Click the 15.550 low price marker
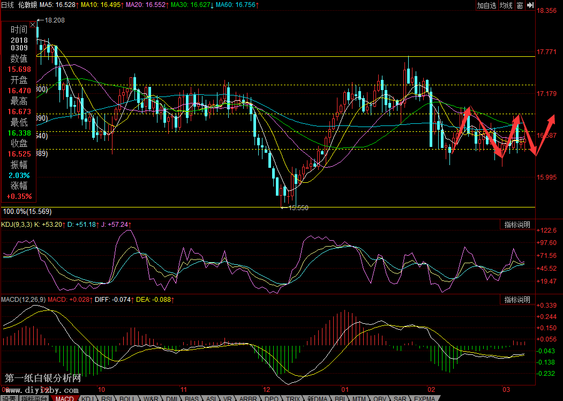Image resolution: width=563 pixels, height=401 pixels. coord(298,207)
